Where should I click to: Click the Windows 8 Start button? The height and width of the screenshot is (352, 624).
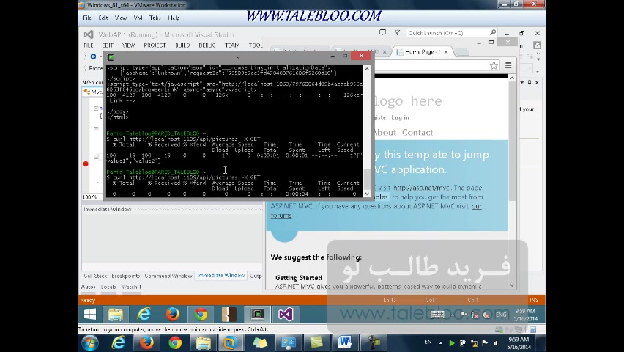coord(89,315)
